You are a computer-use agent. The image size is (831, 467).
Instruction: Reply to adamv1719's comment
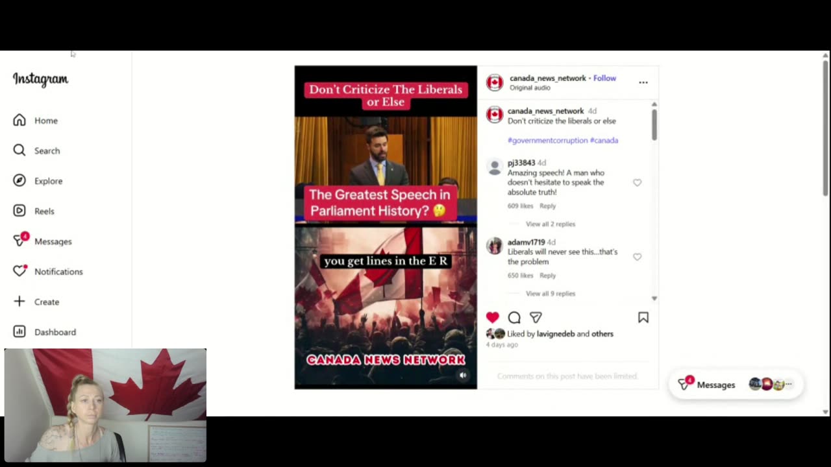click(547, 275)
